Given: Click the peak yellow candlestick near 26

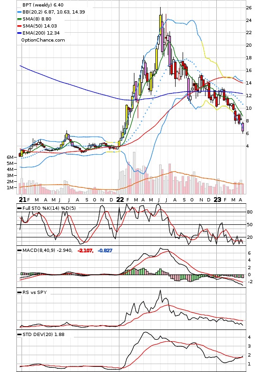Looking at the screenshot, I should [161, 25].
